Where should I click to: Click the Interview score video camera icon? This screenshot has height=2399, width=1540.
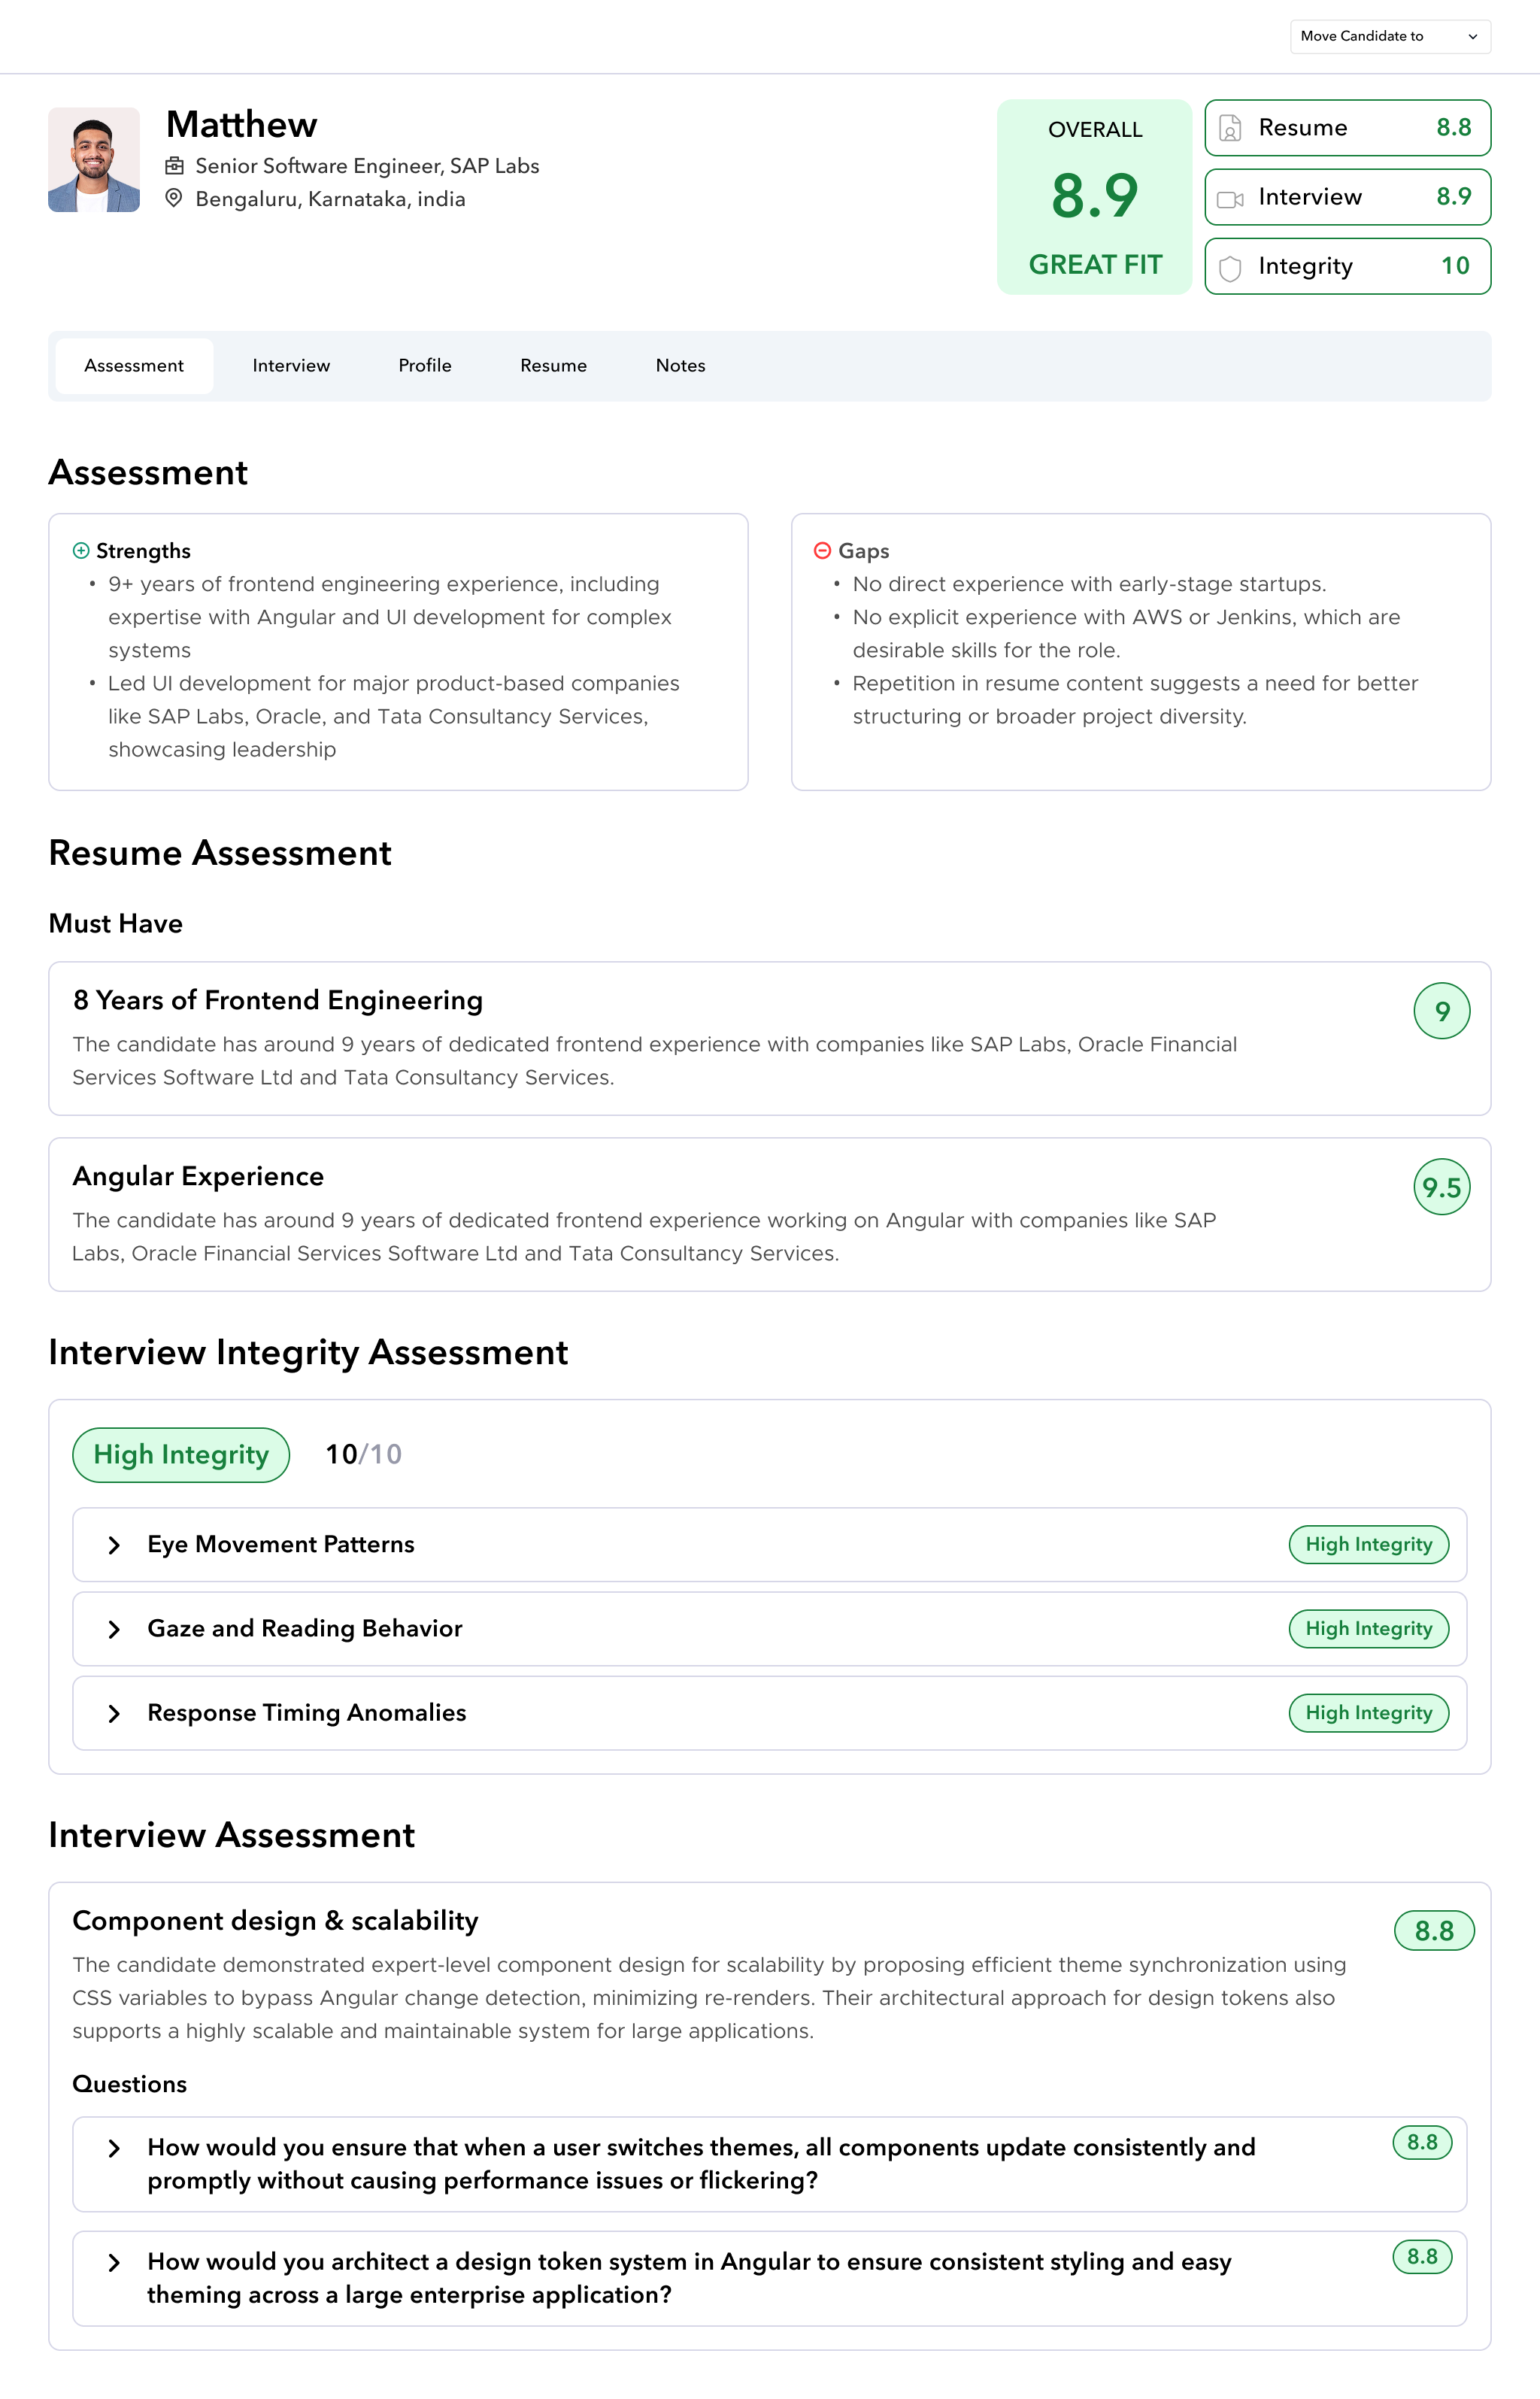click(x=1230, y=198)
